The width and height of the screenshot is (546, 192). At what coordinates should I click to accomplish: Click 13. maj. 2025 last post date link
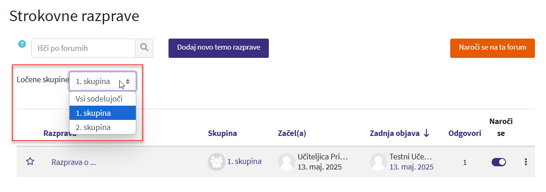(x=412, y=167)
